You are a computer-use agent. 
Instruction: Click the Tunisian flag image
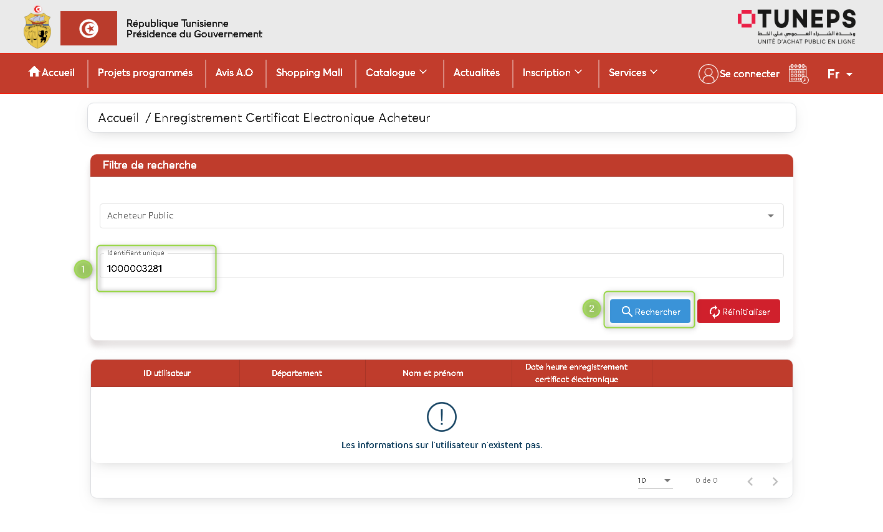tap(88, 28)
